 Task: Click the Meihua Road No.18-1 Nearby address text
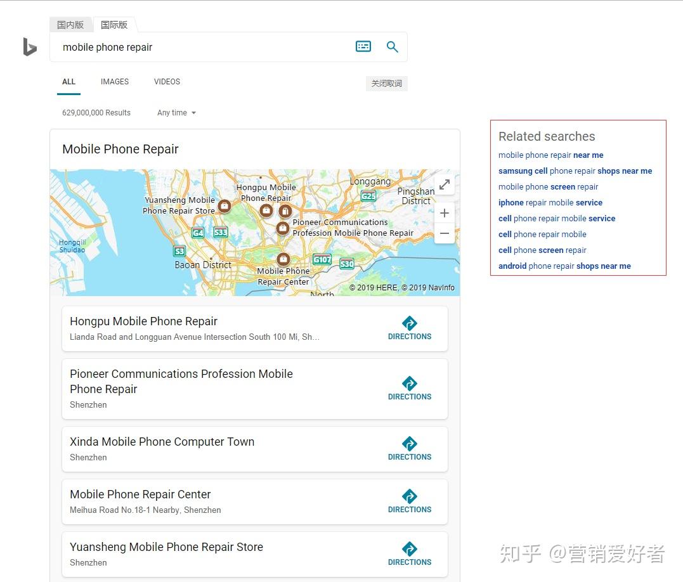[145, 510]
